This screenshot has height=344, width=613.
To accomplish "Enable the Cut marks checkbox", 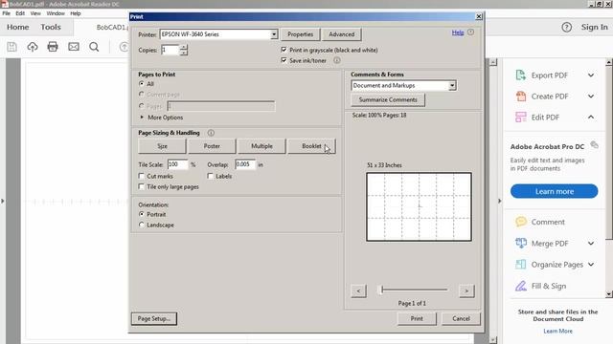I will pyautogui.click(x=142, y=176).
